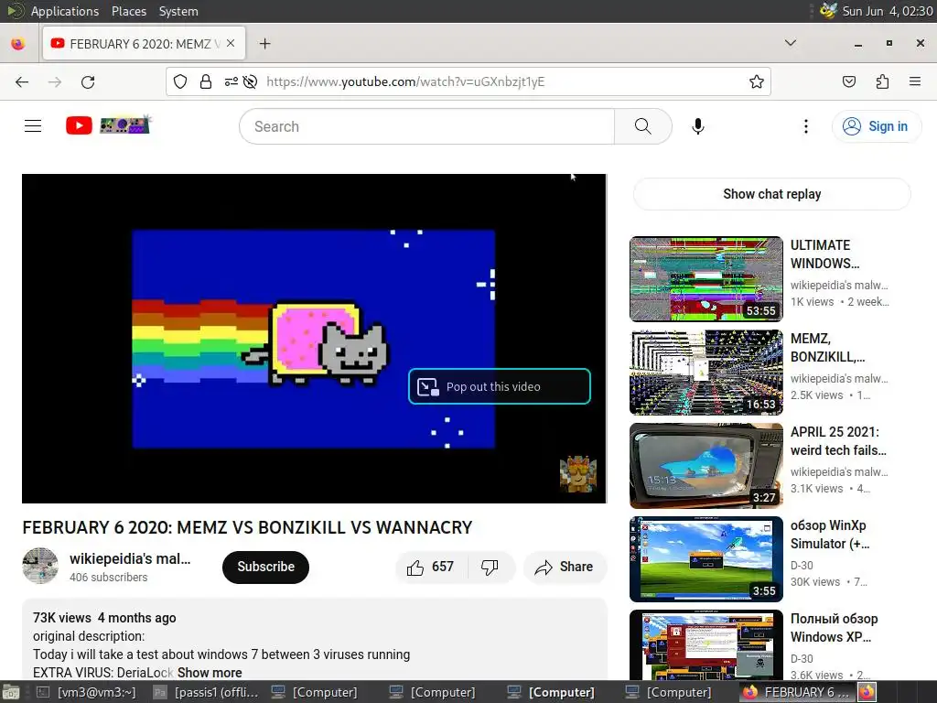Image resolution: width=937 pixels, height=703 pixels.
Task: Open wikiepeidia's mal... channel name link
Action: pyautogui.click(x=130, y=558)
